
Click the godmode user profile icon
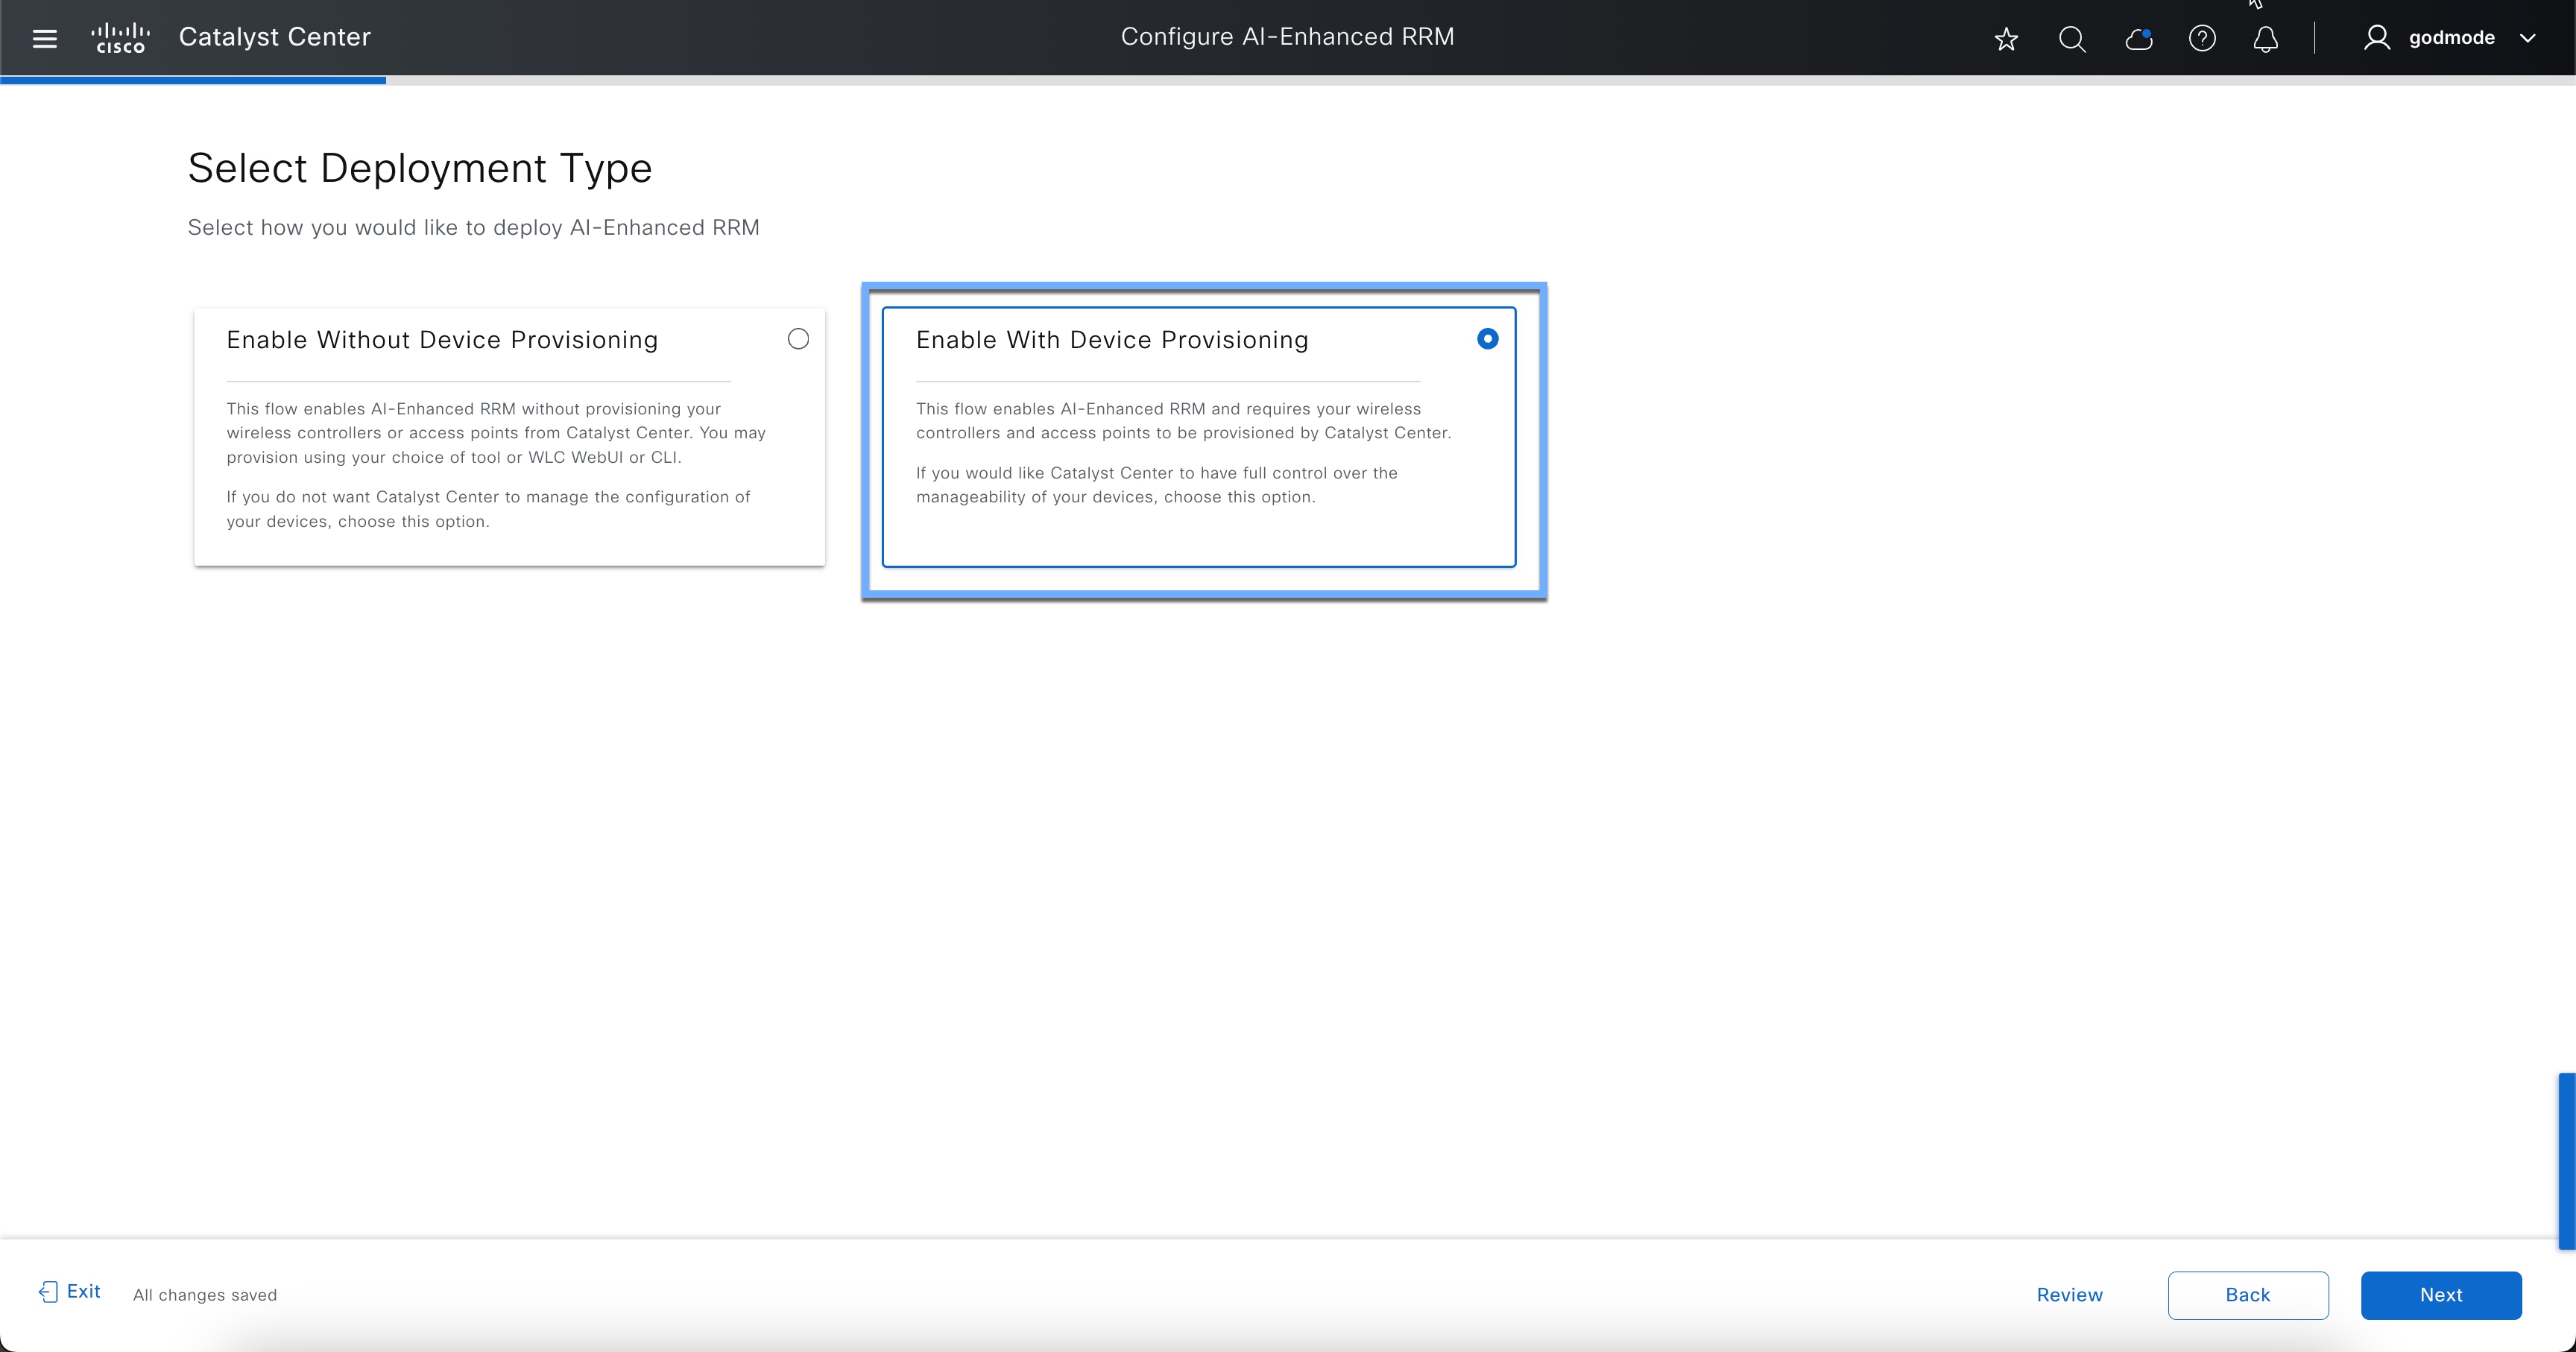tap(2378, 38)
